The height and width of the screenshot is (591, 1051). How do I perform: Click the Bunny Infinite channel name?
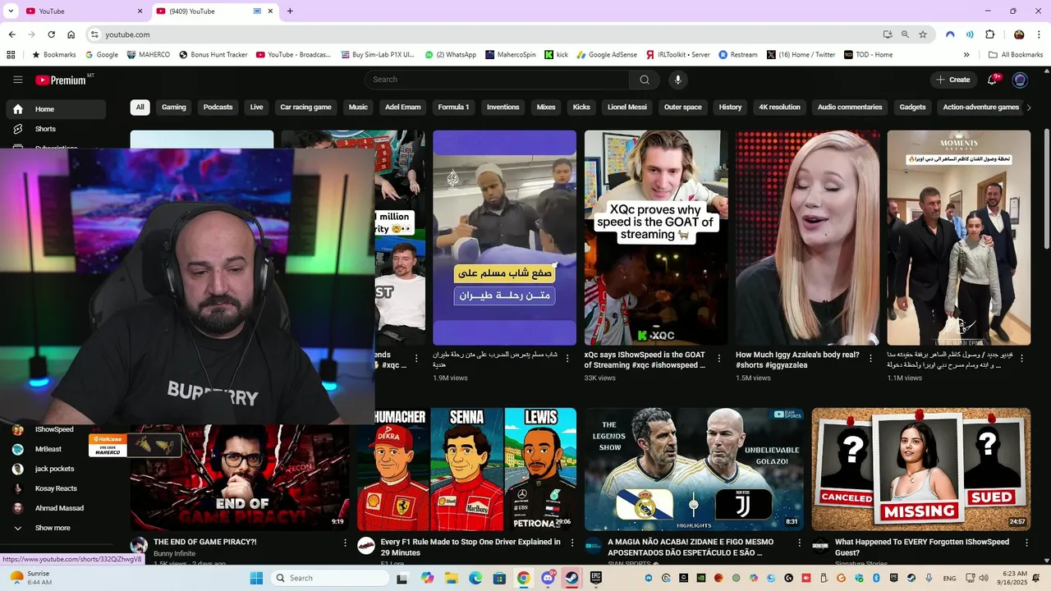pyautogui.click(x=175, y=554)
